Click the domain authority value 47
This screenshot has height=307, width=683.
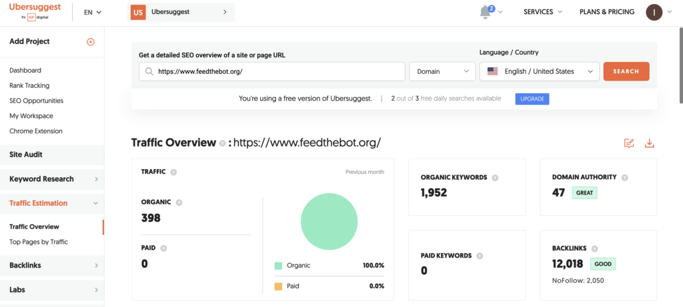[x=558, y=192]
